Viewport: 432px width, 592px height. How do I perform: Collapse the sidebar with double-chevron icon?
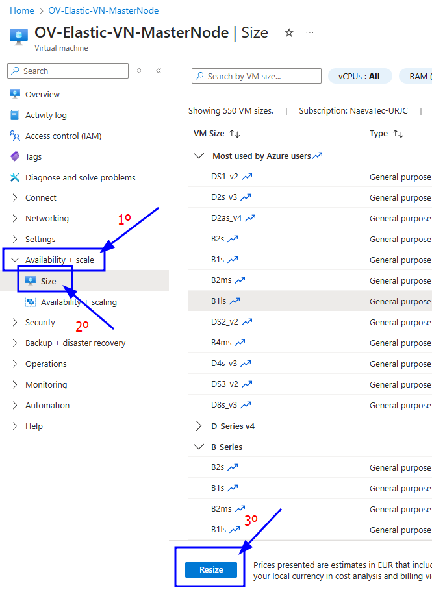coord(159,71)
